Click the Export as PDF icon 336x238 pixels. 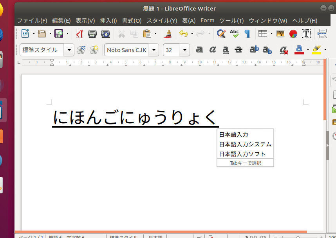[x=79, y=34]
